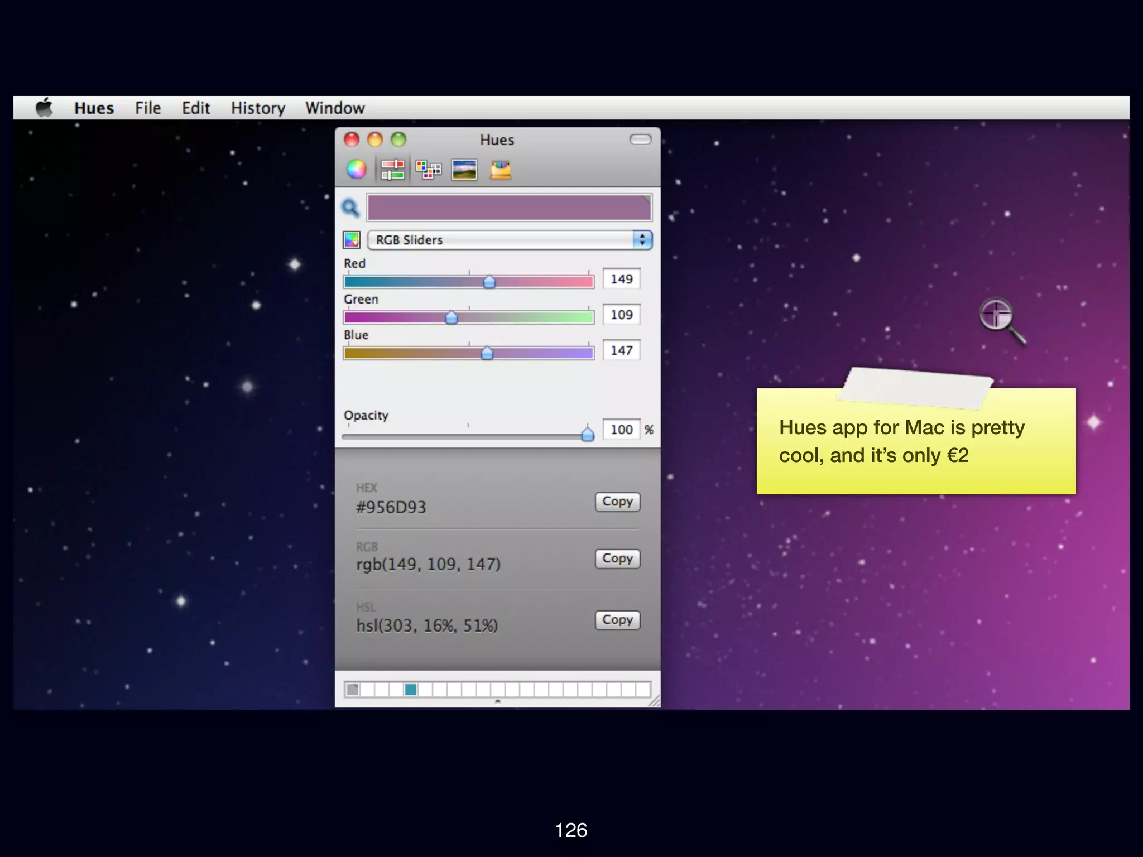Select the color sliders picker mode

pos(392,169)
